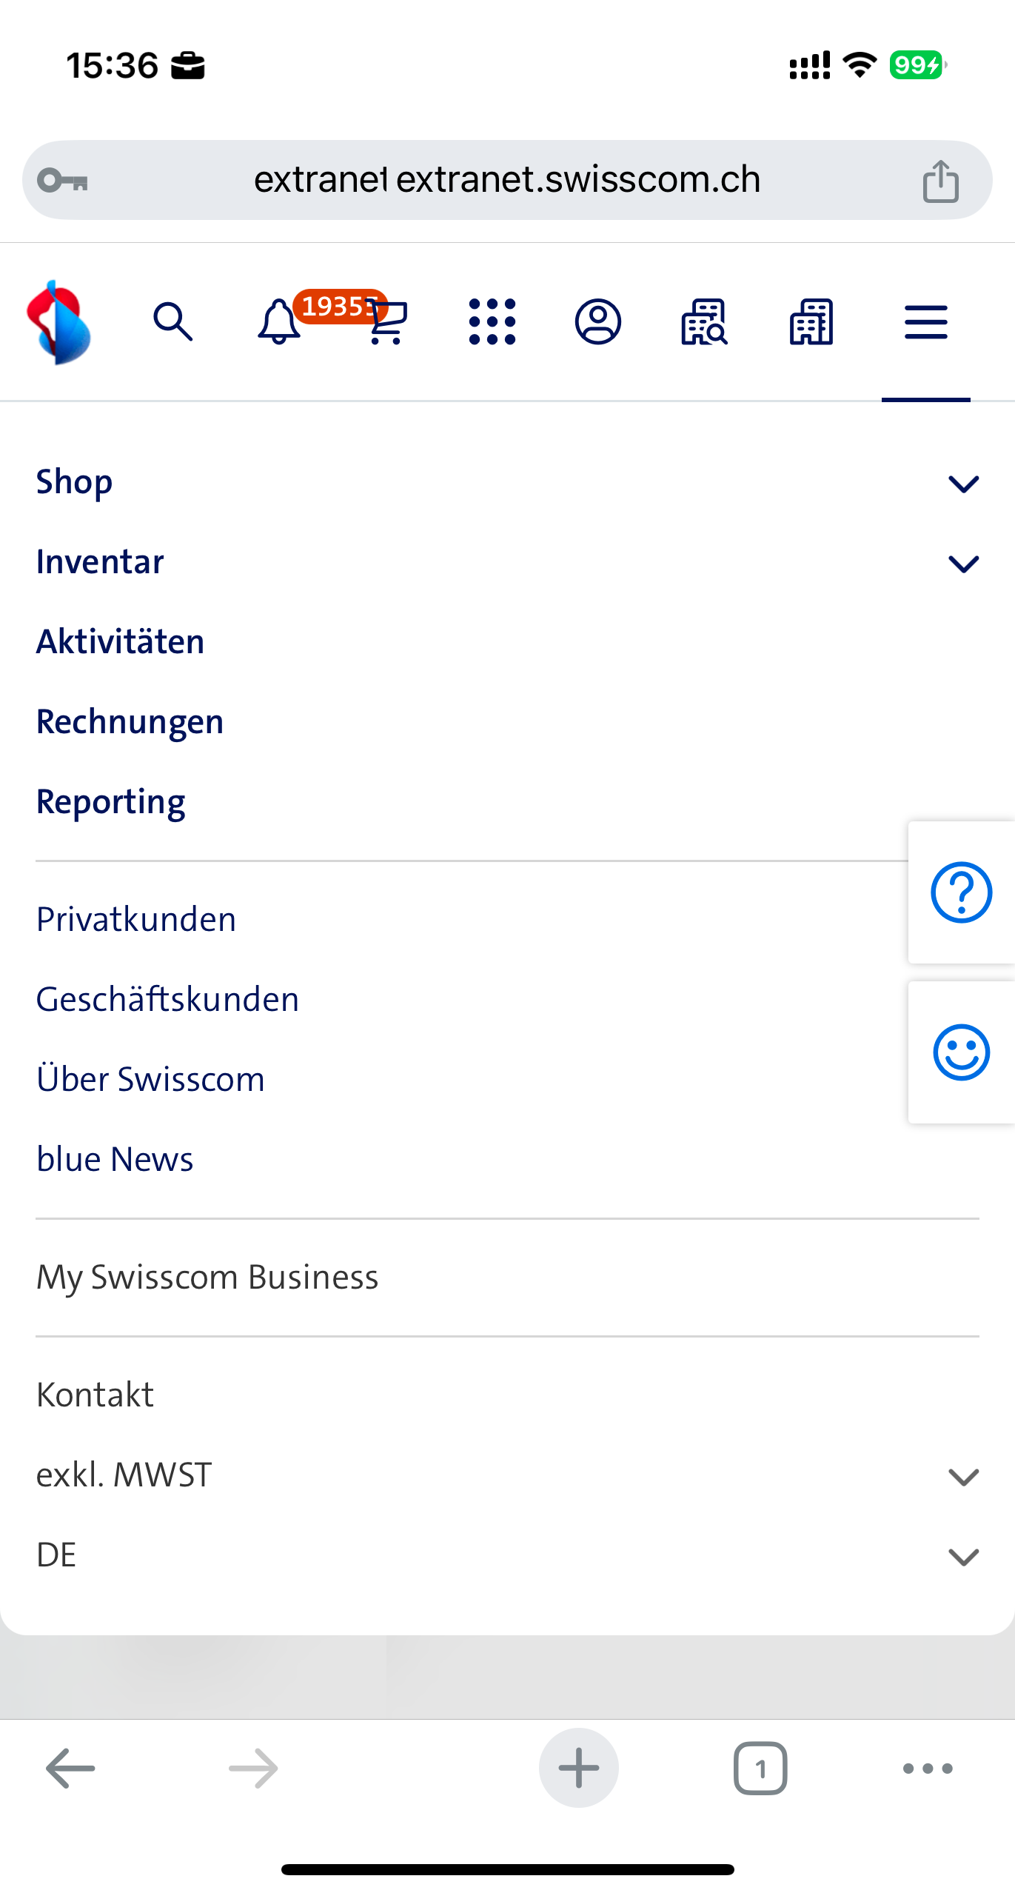This screenshot has height=1893, width=1015.
Task: Select the Reporting menu item
Action: click(111, 802)
